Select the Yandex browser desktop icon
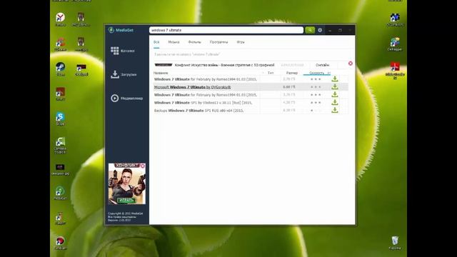The image size is (457, 257). pyautogui.click(x=60, y=19)
